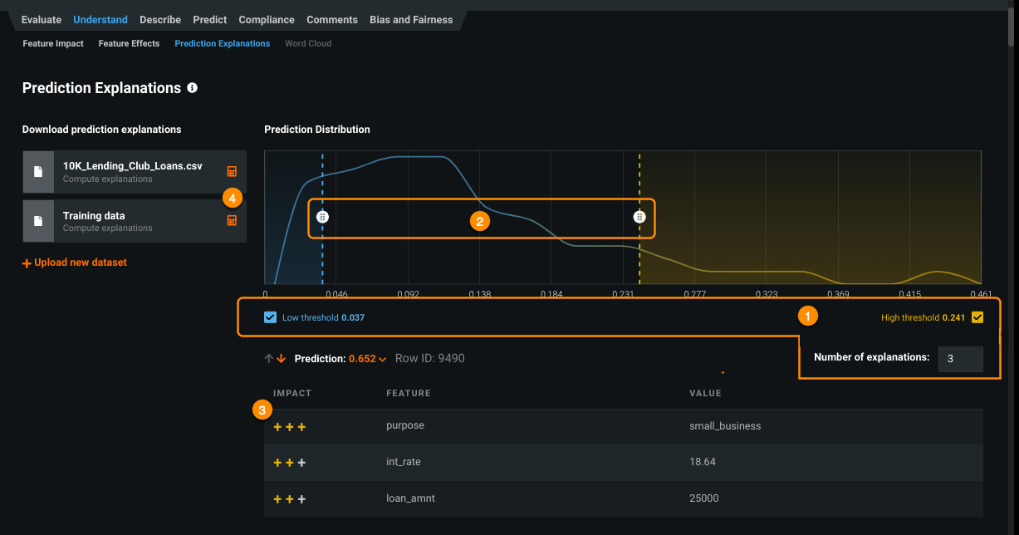Compute explanations for 10K_Lending_Club_Loans.csv calculator icon
1019x535 pixels.
(232, 171)
